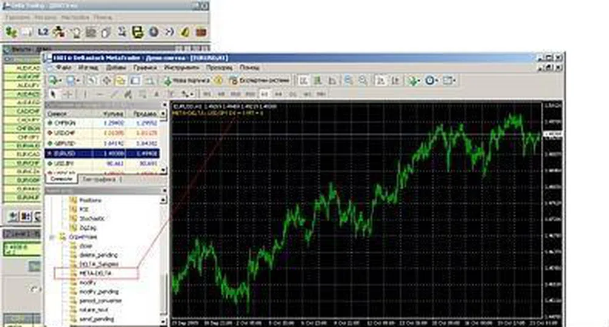Toggle chart Auto Scroll button
Image resolution: width=609 pixels, height=327 pixels.
point(381,81)
